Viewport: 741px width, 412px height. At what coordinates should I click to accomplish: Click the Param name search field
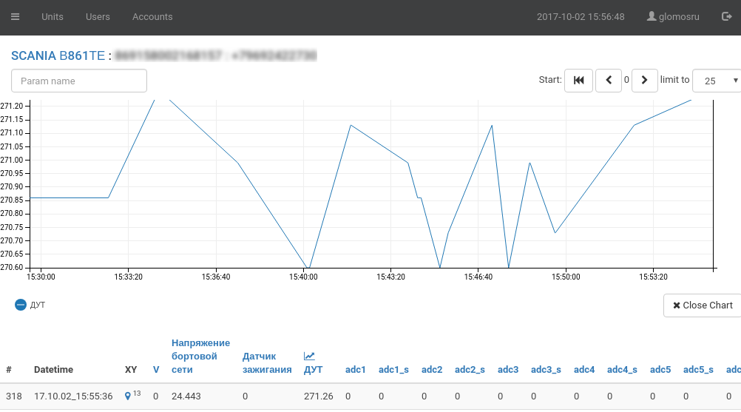(x=79, y=81)
